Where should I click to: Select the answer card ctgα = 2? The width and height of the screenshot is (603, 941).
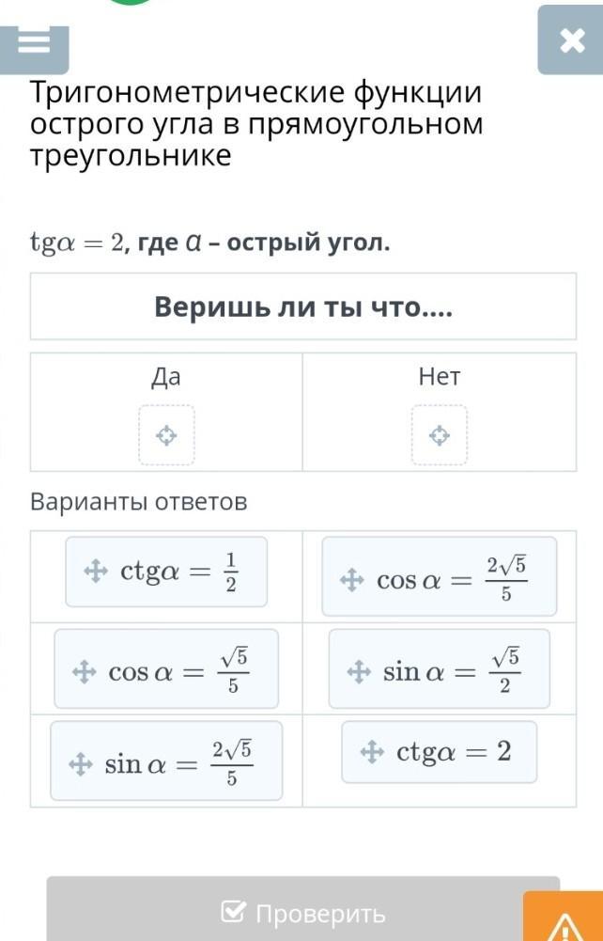click(x=440, y=752)
